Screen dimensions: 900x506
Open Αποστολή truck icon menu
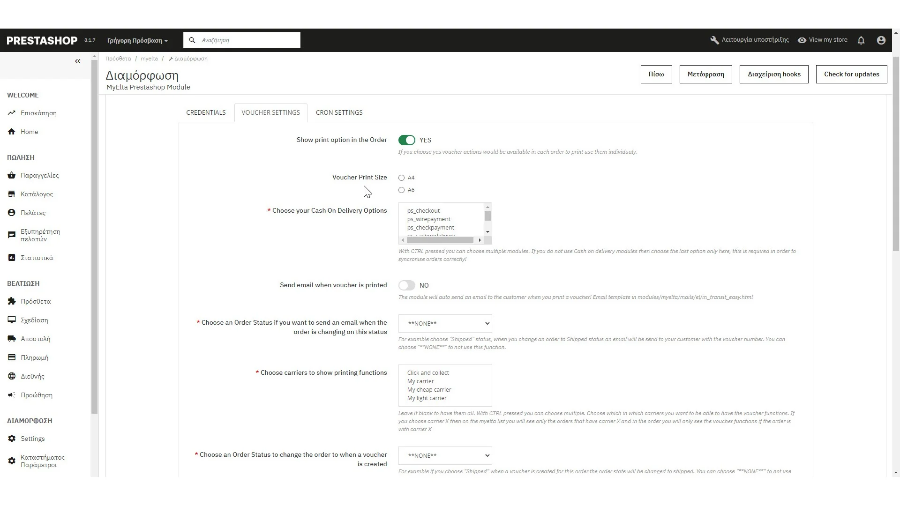[12, 339]
